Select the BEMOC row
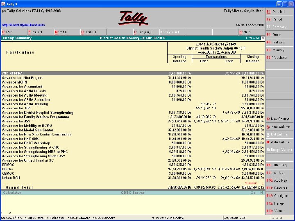This screenshot has width=295, height=221. tap(133, 165)
